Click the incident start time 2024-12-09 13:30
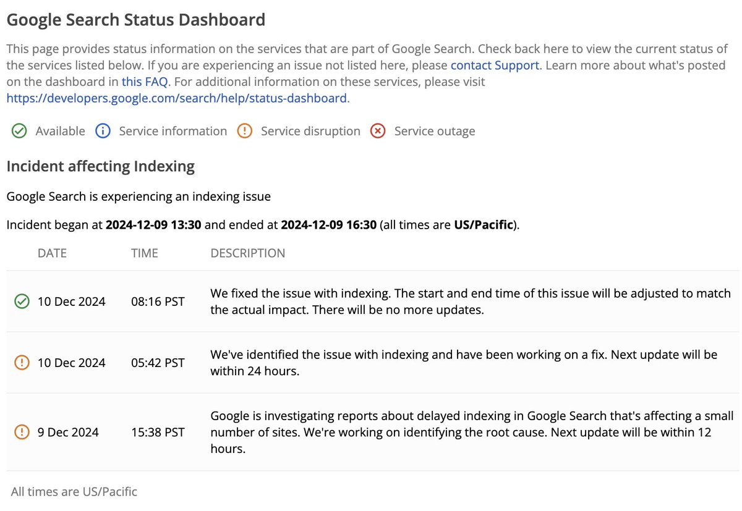 153,225
